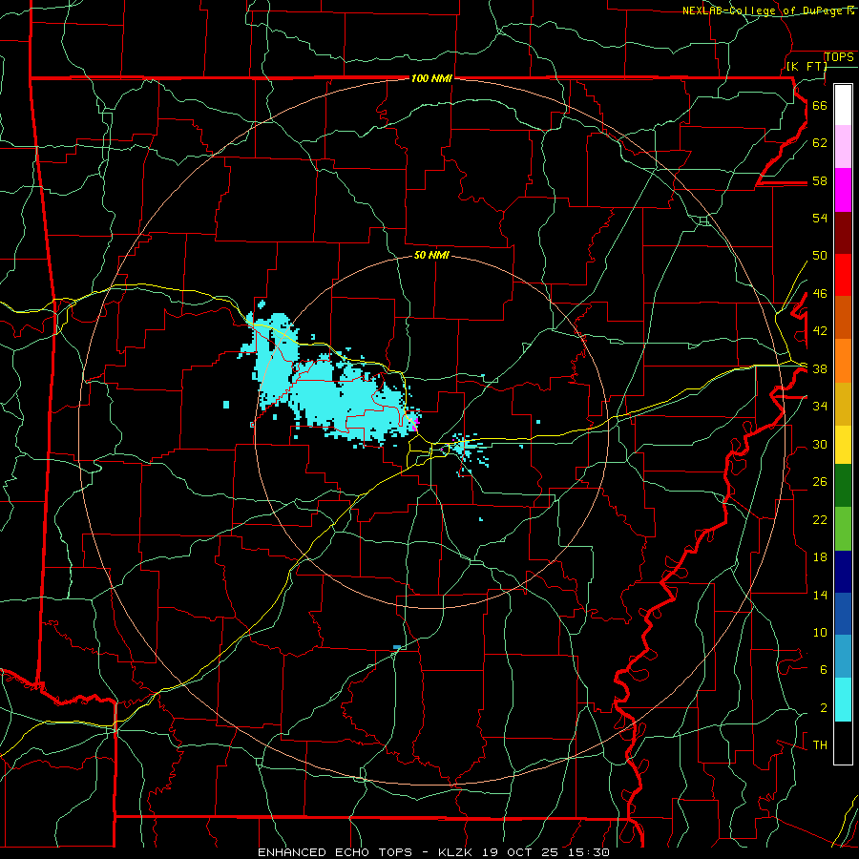Image resolution: width=859 pixels, height=859 pixels.
Task: Click the magenta echo pixel near radar center
Action: [416, 421]
